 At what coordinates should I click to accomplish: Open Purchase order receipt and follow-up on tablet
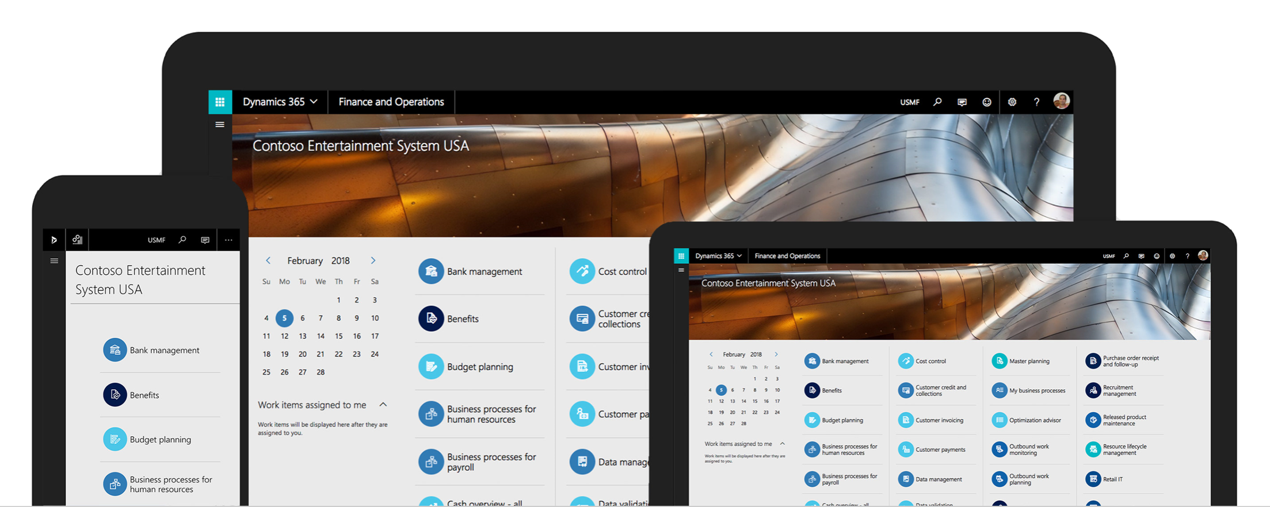1123,361
